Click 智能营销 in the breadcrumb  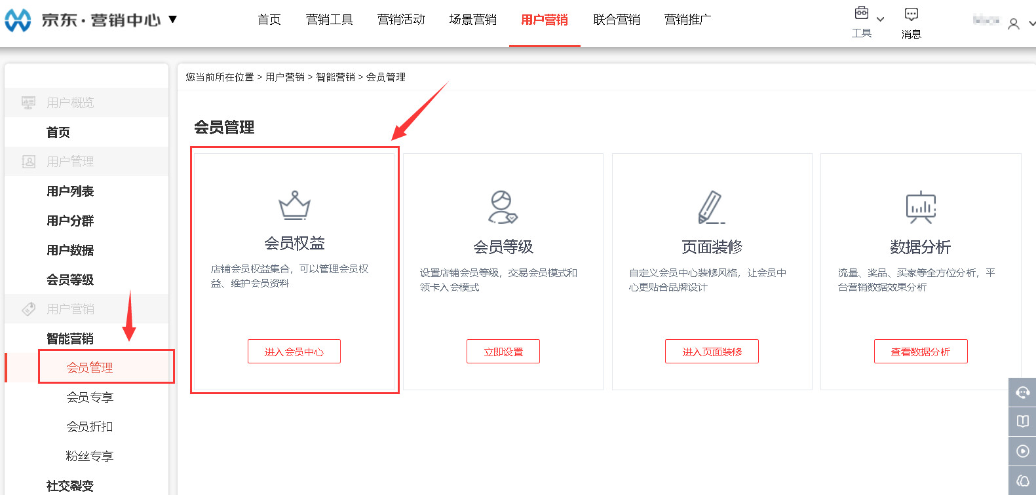(x=336, y=77)
